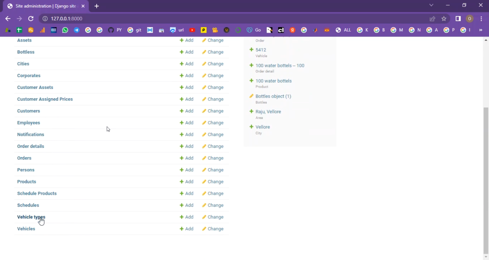Click Add next to Customers

[x=186, y=111]
